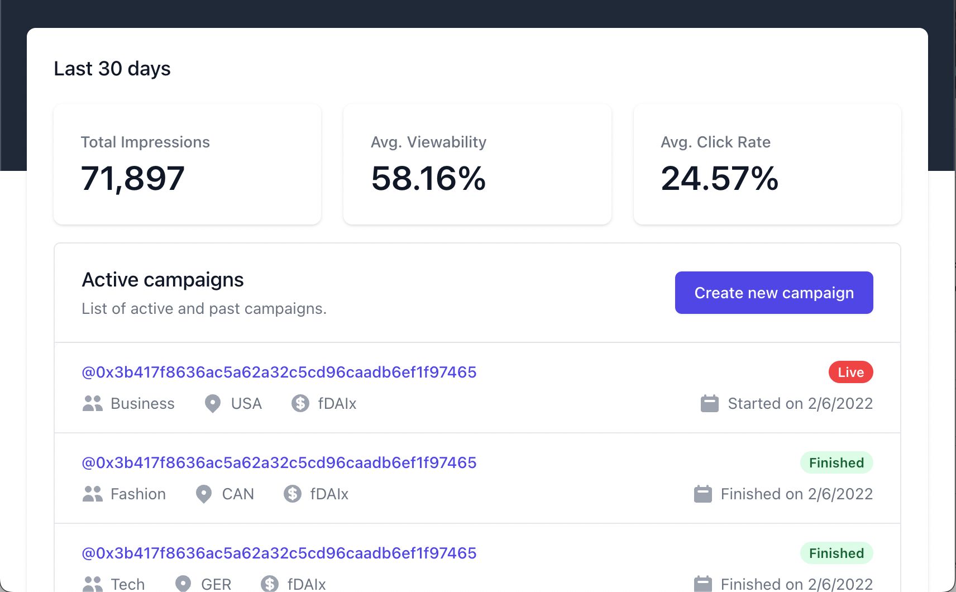
Task: Click the location pin icon beside GER
Action: [183, 584]
